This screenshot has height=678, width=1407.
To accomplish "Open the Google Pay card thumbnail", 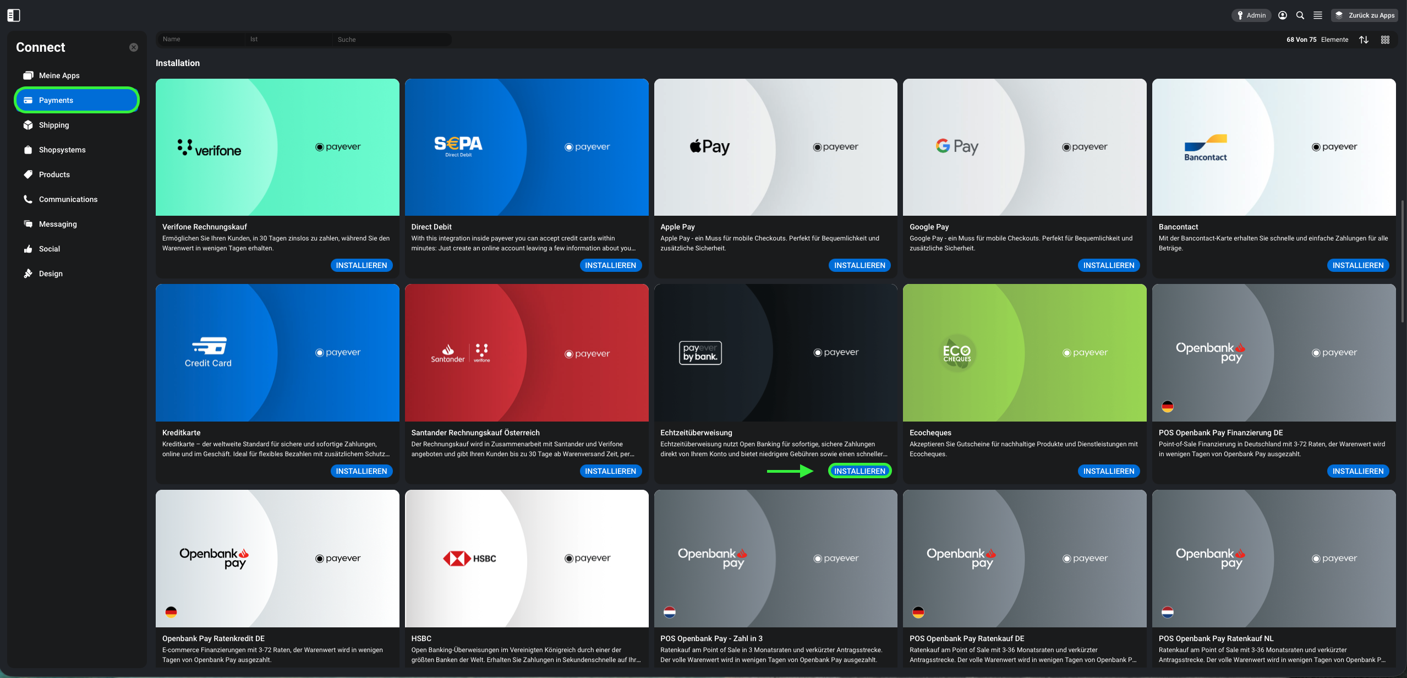I will point(1025,147).
